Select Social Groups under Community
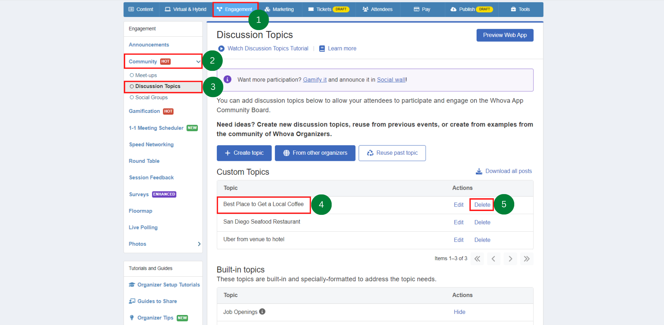The width and height of the screenshot is (664, 325). (x=151, y=97)
